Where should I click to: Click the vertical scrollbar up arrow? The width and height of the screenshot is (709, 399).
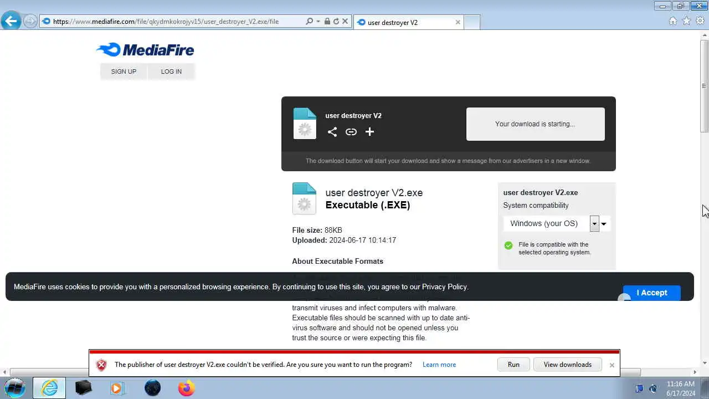[705, 35]
